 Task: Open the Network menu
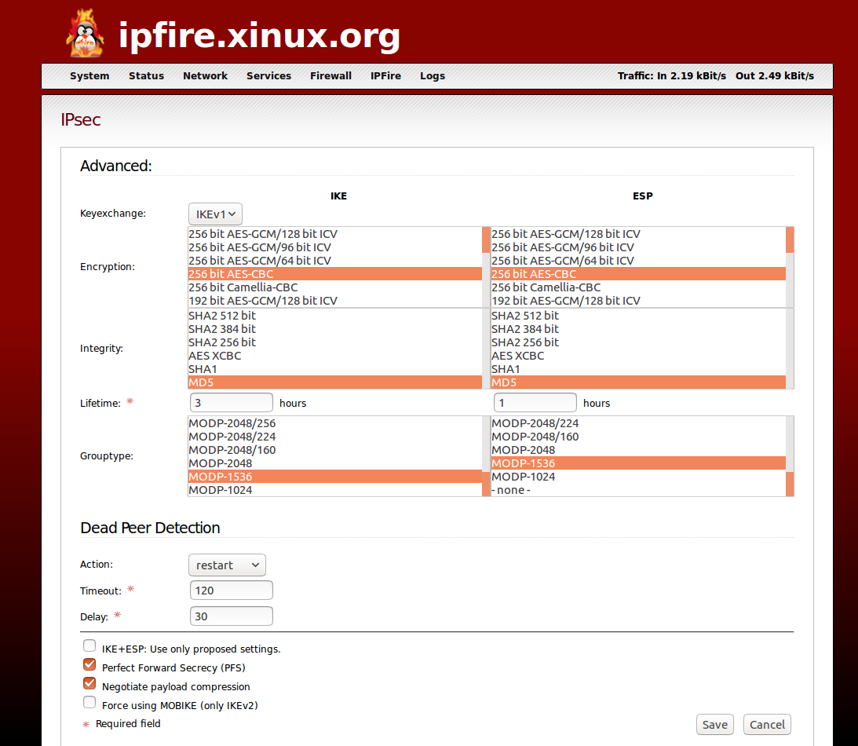tap(205, 75)
